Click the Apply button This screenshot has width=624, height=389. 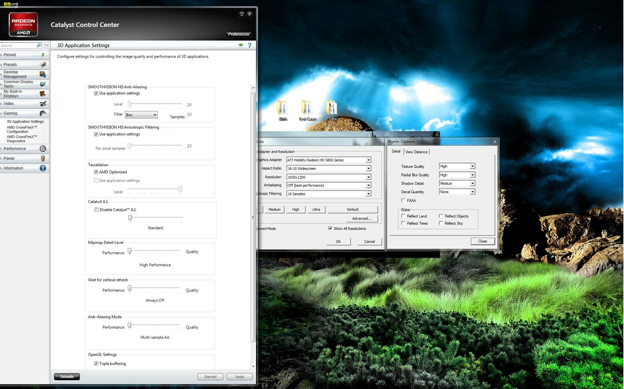240,377
